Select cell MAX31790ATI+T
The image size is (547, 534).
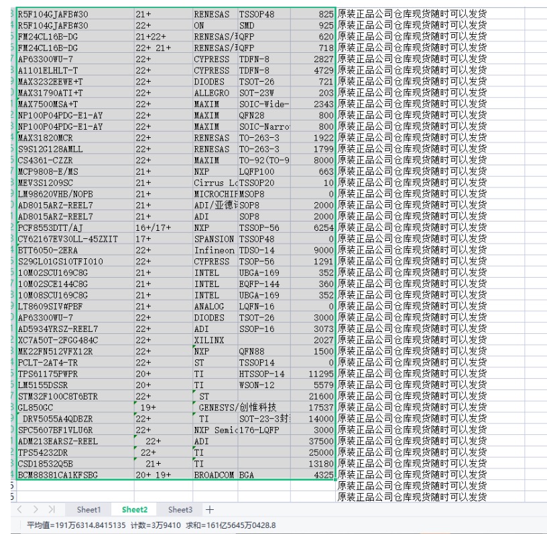point(75,93)
